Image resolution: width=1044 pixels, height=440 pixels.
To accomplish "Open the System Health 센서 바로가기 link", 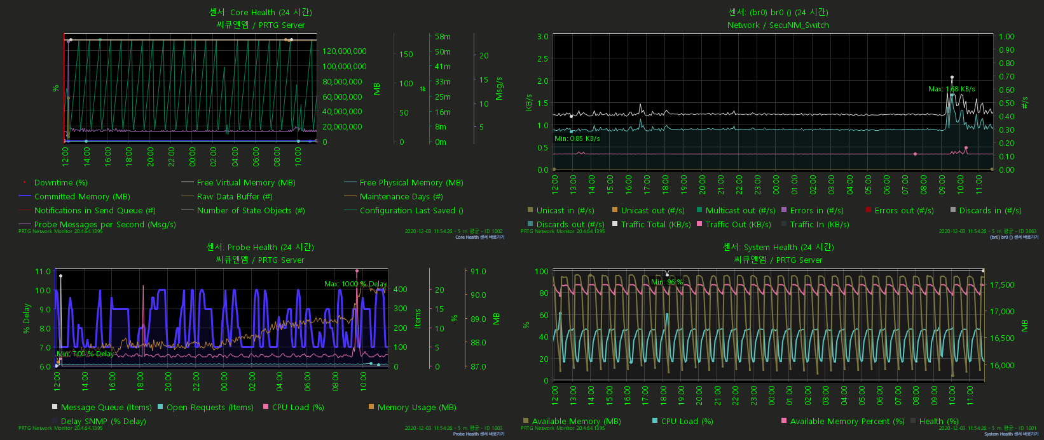I will [x=1011, y=434].
